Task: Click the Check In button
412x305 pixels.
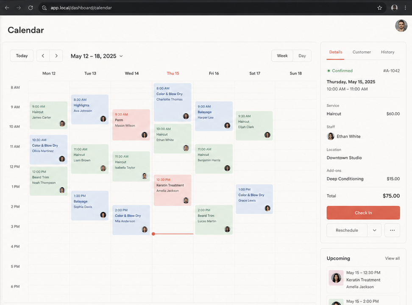Action: pyautogui.click(x=363, y=213)
